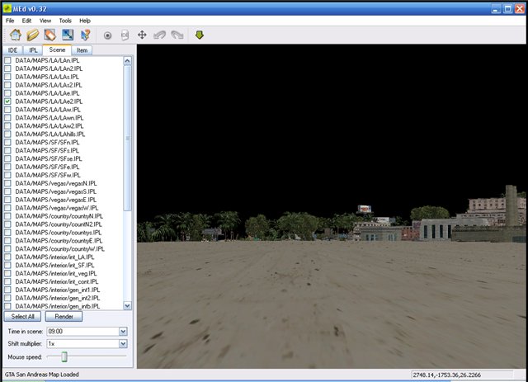Click the round record-style toolbar icon

pyautogui.click(x=107, y=35)
